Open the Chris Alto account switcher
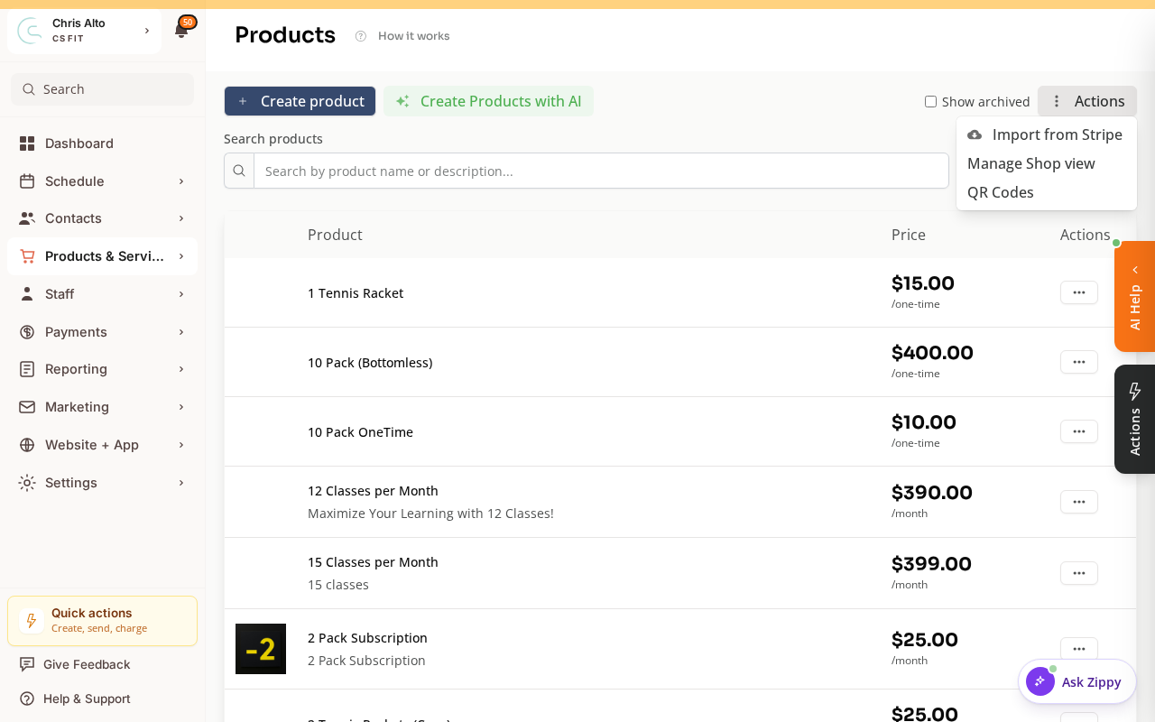Viewport: 1155px width, 722px height. click(x=85, y=31)
